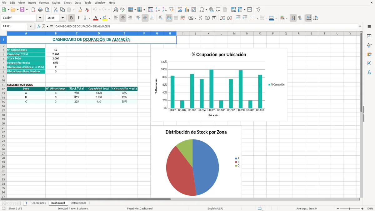Apply the yellow background highlight color

tap(105, 18)
